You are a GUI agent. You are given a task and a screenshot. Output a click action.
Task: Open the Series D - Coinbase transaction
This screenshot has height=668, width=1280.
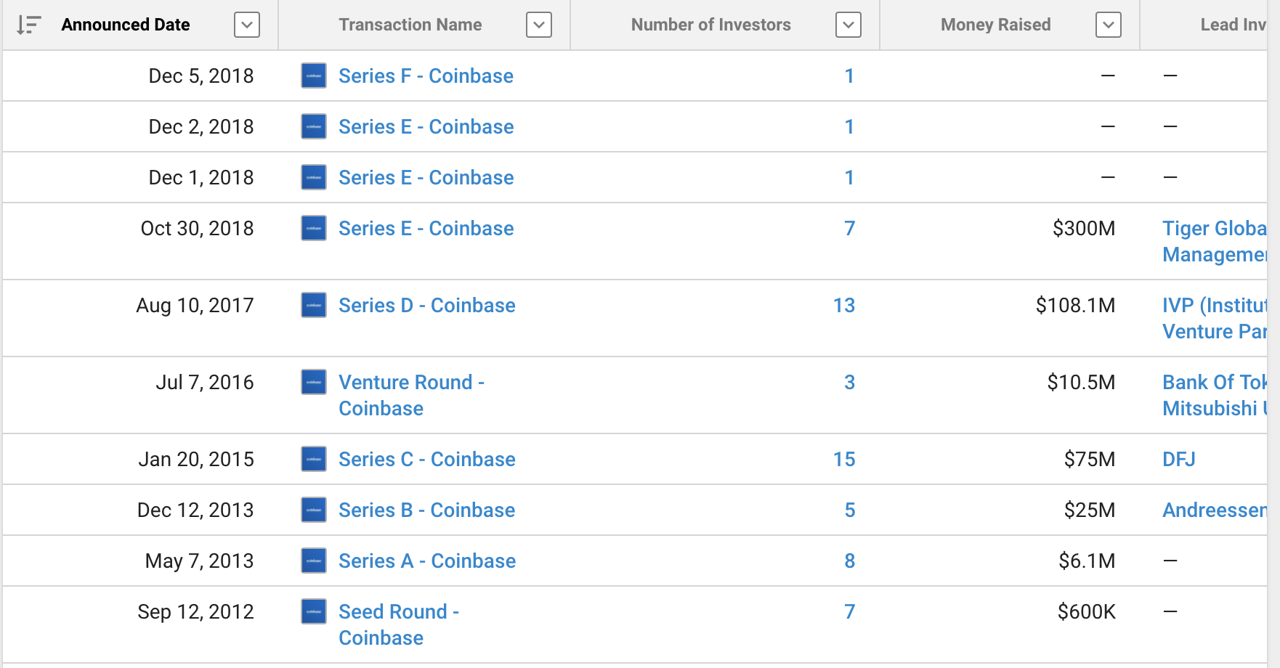[x=427, y=306]
